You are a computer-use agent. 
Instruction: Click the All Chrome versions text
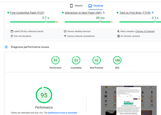click(x=130, y=36)
